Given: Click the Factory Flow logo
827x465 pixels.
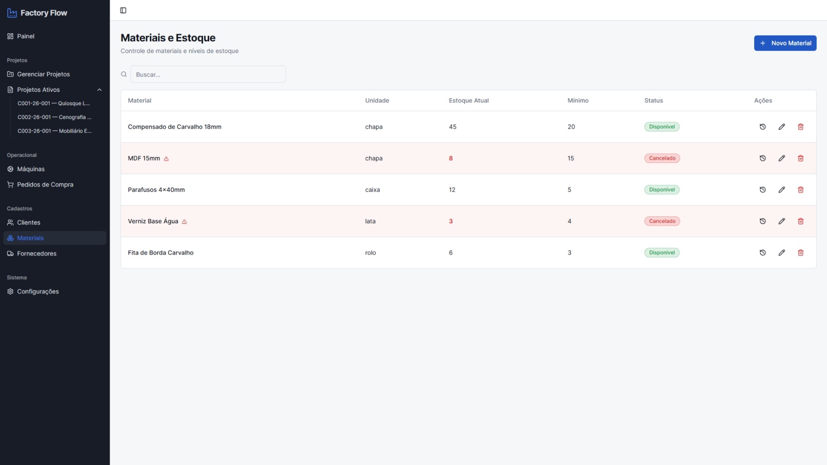Looking at the screenshot, I should click(x=37, y=13).
